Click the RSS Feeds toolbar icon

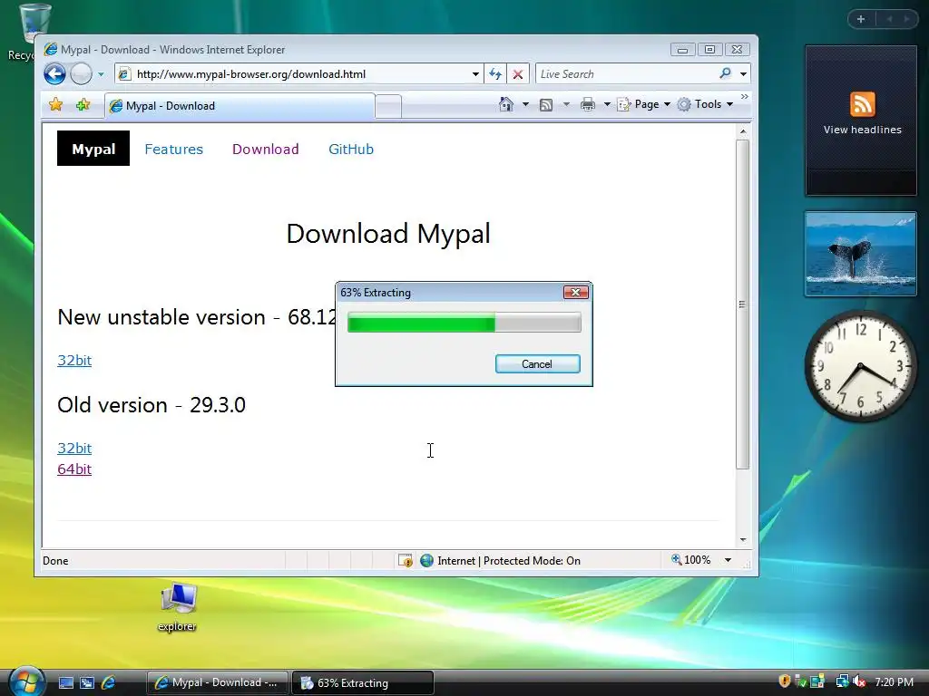[x=546, y=105]
